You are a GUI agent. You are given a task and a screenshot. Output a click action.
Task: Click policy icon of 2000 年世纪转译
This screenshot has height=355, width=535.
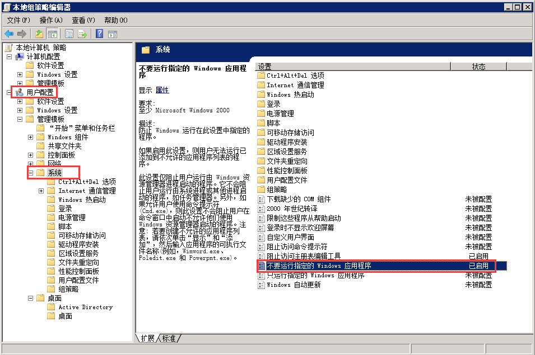click(x=262, y=209)
